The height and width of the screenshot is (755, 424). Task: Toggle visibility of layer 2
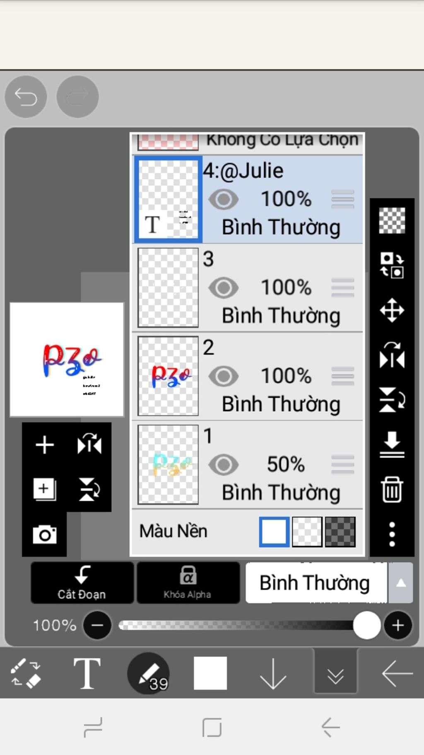point(224,376)
